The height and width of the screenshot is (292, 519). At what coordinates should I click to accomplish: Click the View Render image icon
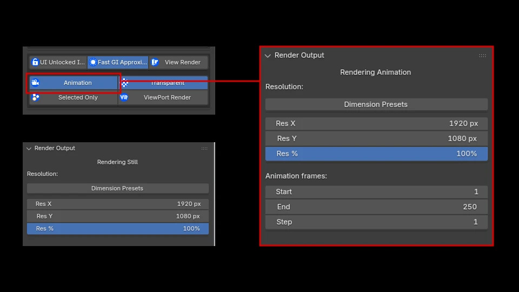[x=155, y=62]
